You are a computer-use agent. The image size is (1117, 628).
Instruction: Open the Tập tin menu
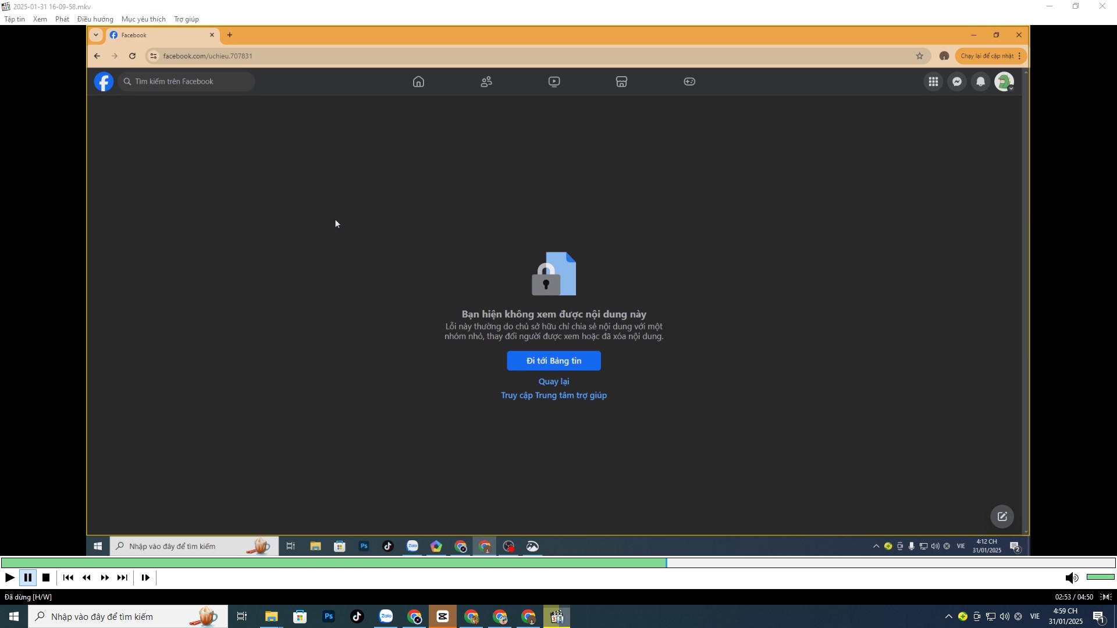15,19
